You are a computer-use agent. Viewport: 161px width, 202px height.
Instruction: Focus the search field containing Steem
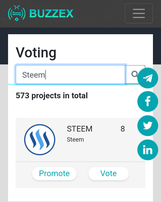pyautogui.click(x=70, y=75)
